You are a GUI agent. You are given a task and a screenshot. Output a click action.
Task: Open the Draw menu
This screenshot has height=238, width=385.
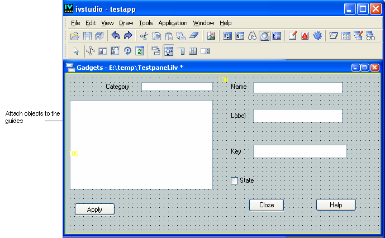click(x=126, y=23)
